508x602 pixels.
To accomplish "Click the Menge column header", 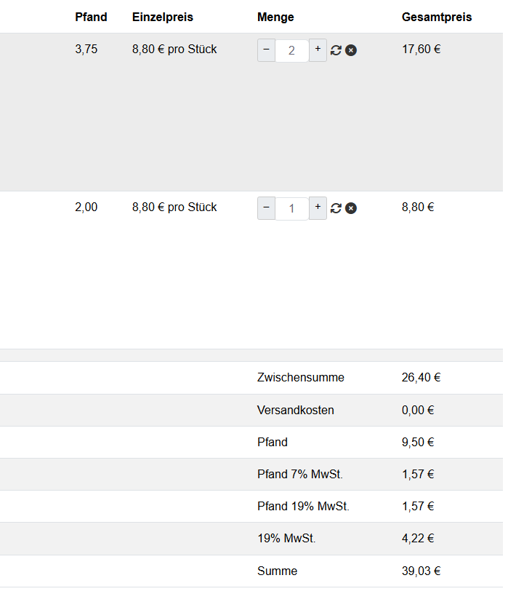I will [275, 17].
